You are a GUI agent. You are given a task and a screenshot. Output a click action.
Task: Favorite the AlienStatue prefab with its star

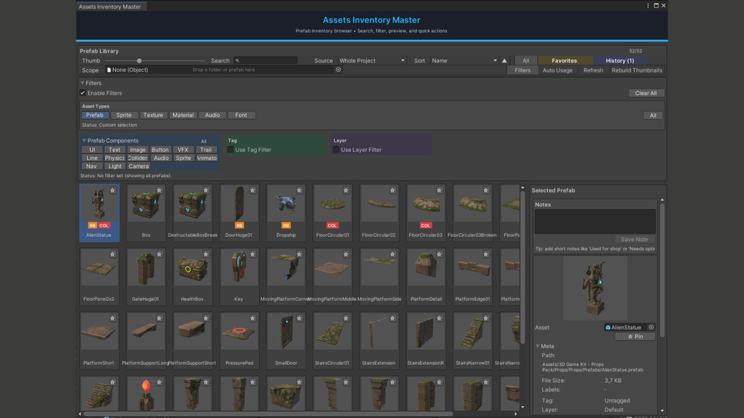[x=113, y=191]
